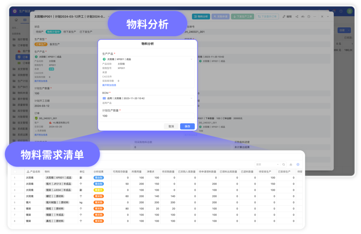The image size is (361, 234).
Task: Open 发货管理 in left sidebar
Action: [x=22, y=69]
